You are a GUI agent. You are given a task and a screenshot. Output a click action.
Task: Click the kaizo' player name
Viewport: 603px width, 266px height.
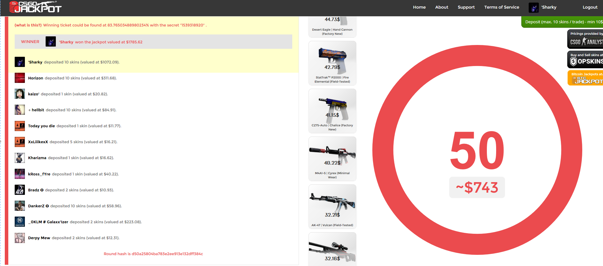pyautogui.click(x=33, y=94)
